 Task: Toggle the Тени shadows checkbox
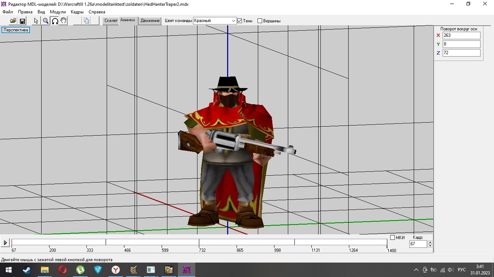click(240, 21)
